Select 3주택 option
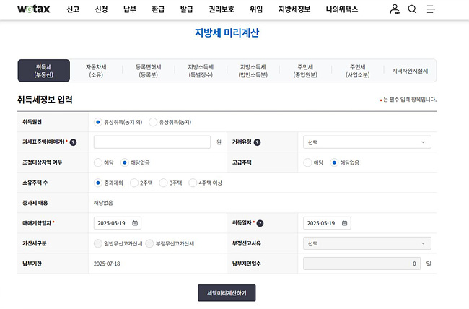 click(x=163, y=183)
